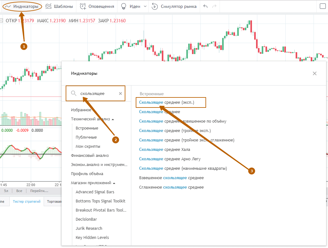Viewport: 328px width, 248px height.
Task: Clear the search query with the X icon
Action: point(120,93)
